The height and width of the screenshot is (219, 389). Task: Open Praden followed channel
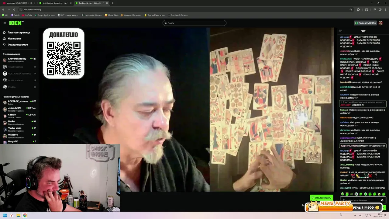coord(19,87)
